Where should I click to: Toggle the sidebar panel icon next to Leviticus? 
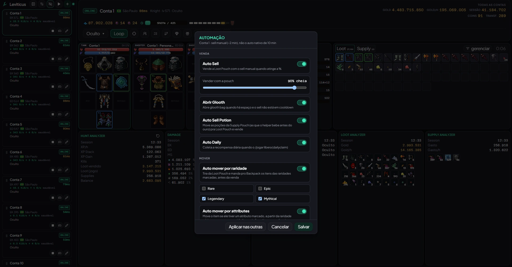click(x=33, y=4)
